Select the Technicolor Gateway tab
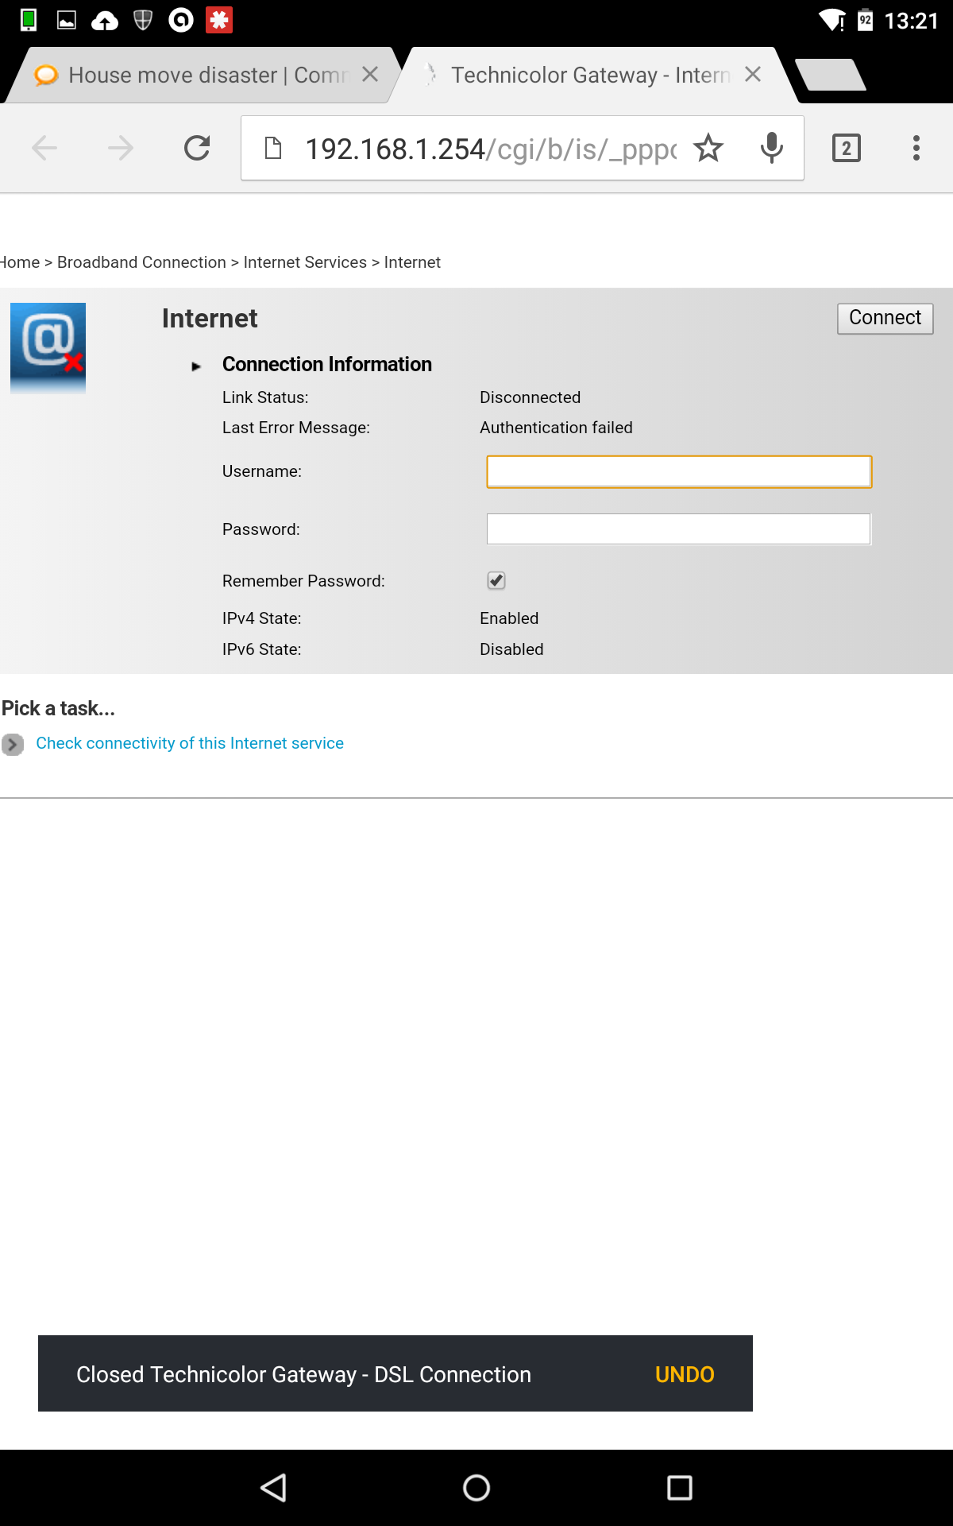Image resolution: width=953 pixels, height=1526 pixels. 588,76
